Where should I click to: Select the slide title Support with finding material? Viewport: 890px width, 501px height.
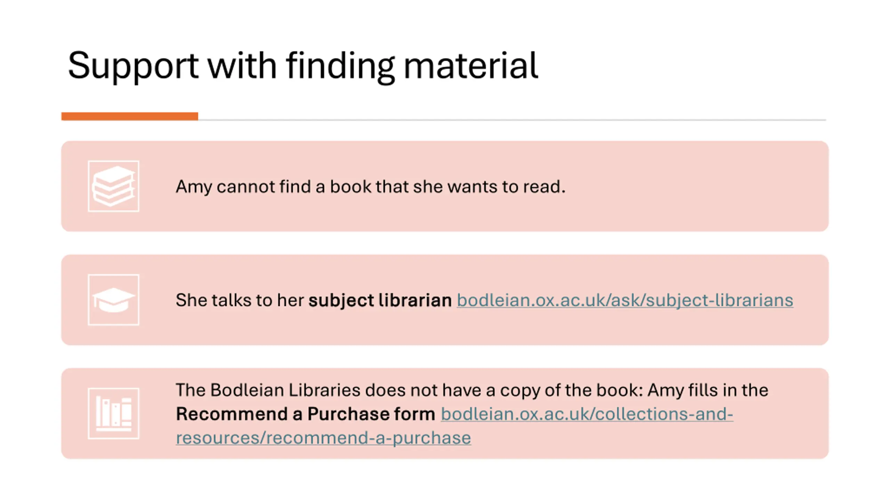pyautogui.click(x=303, y=66)
